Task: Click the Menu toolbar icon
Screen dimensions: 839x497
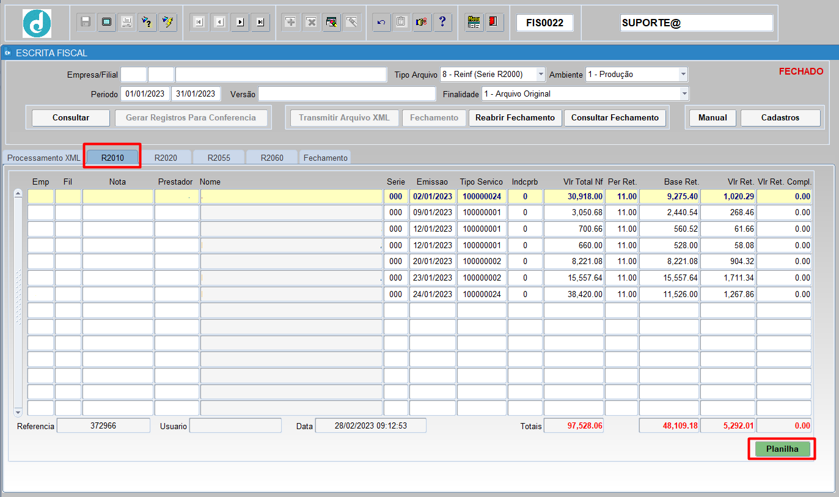Action: (474, 23)
